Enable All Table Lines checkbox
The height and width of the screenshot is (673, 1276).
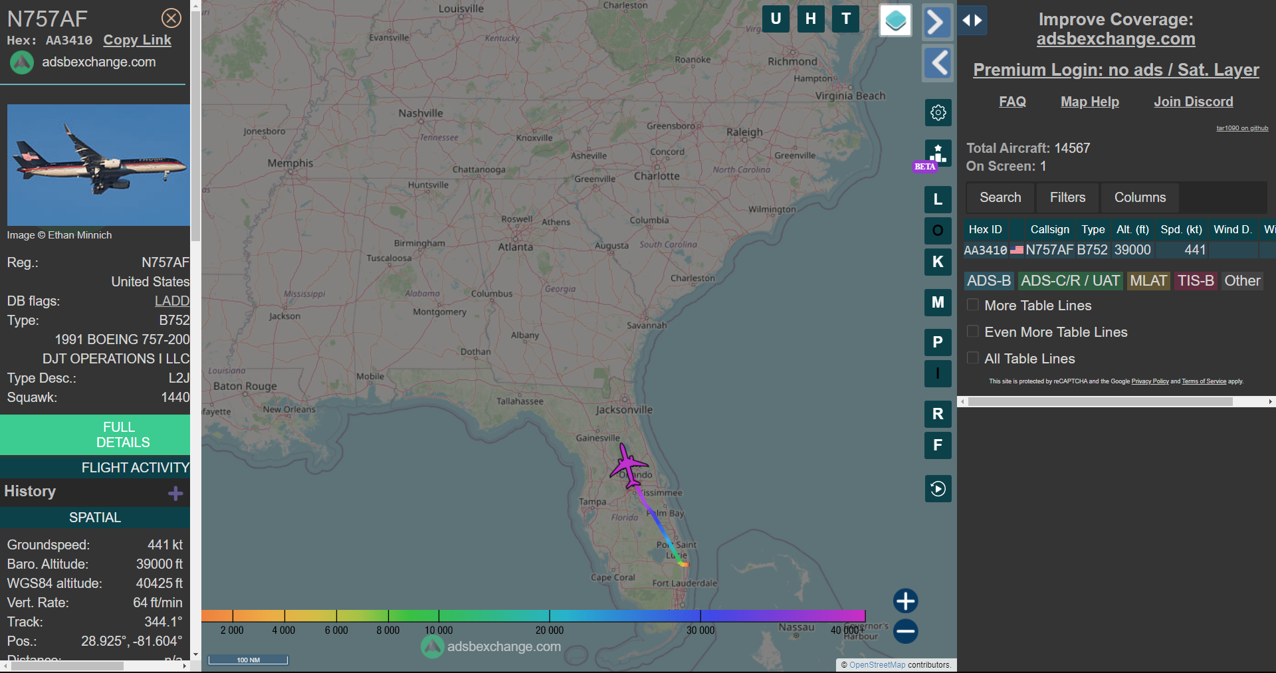[973, 358]
